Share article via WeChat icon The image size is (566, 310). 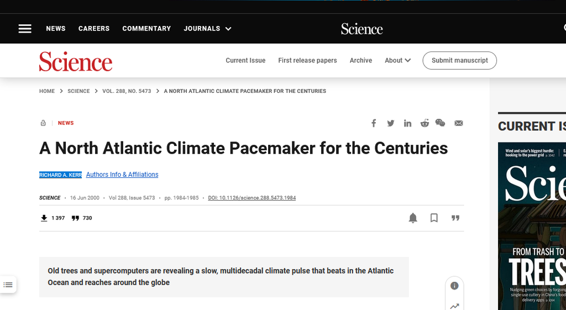[x=440, y=123]
